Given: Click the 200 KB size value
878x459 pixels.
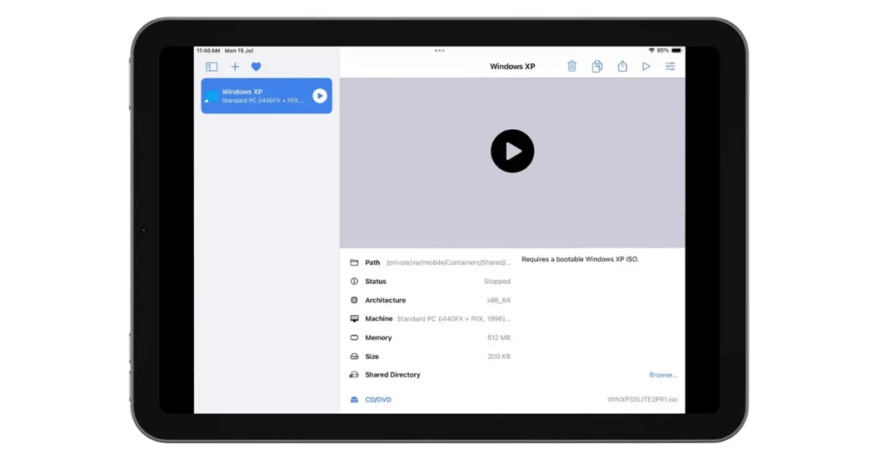Looking at the screenshot, I should (x=499, y=356).
